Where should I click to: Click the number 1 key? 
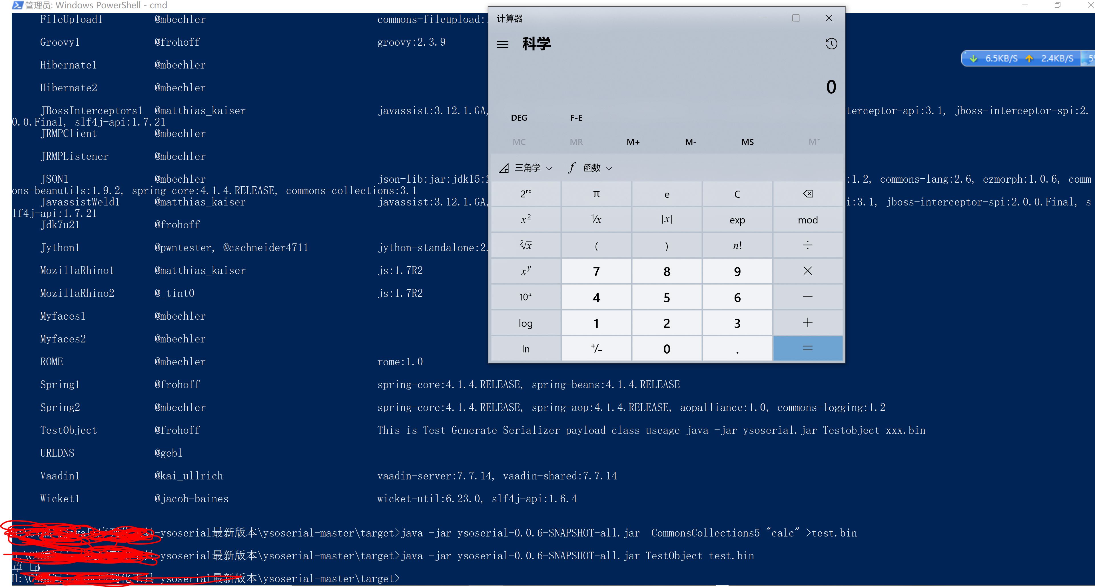coord(596,322)
